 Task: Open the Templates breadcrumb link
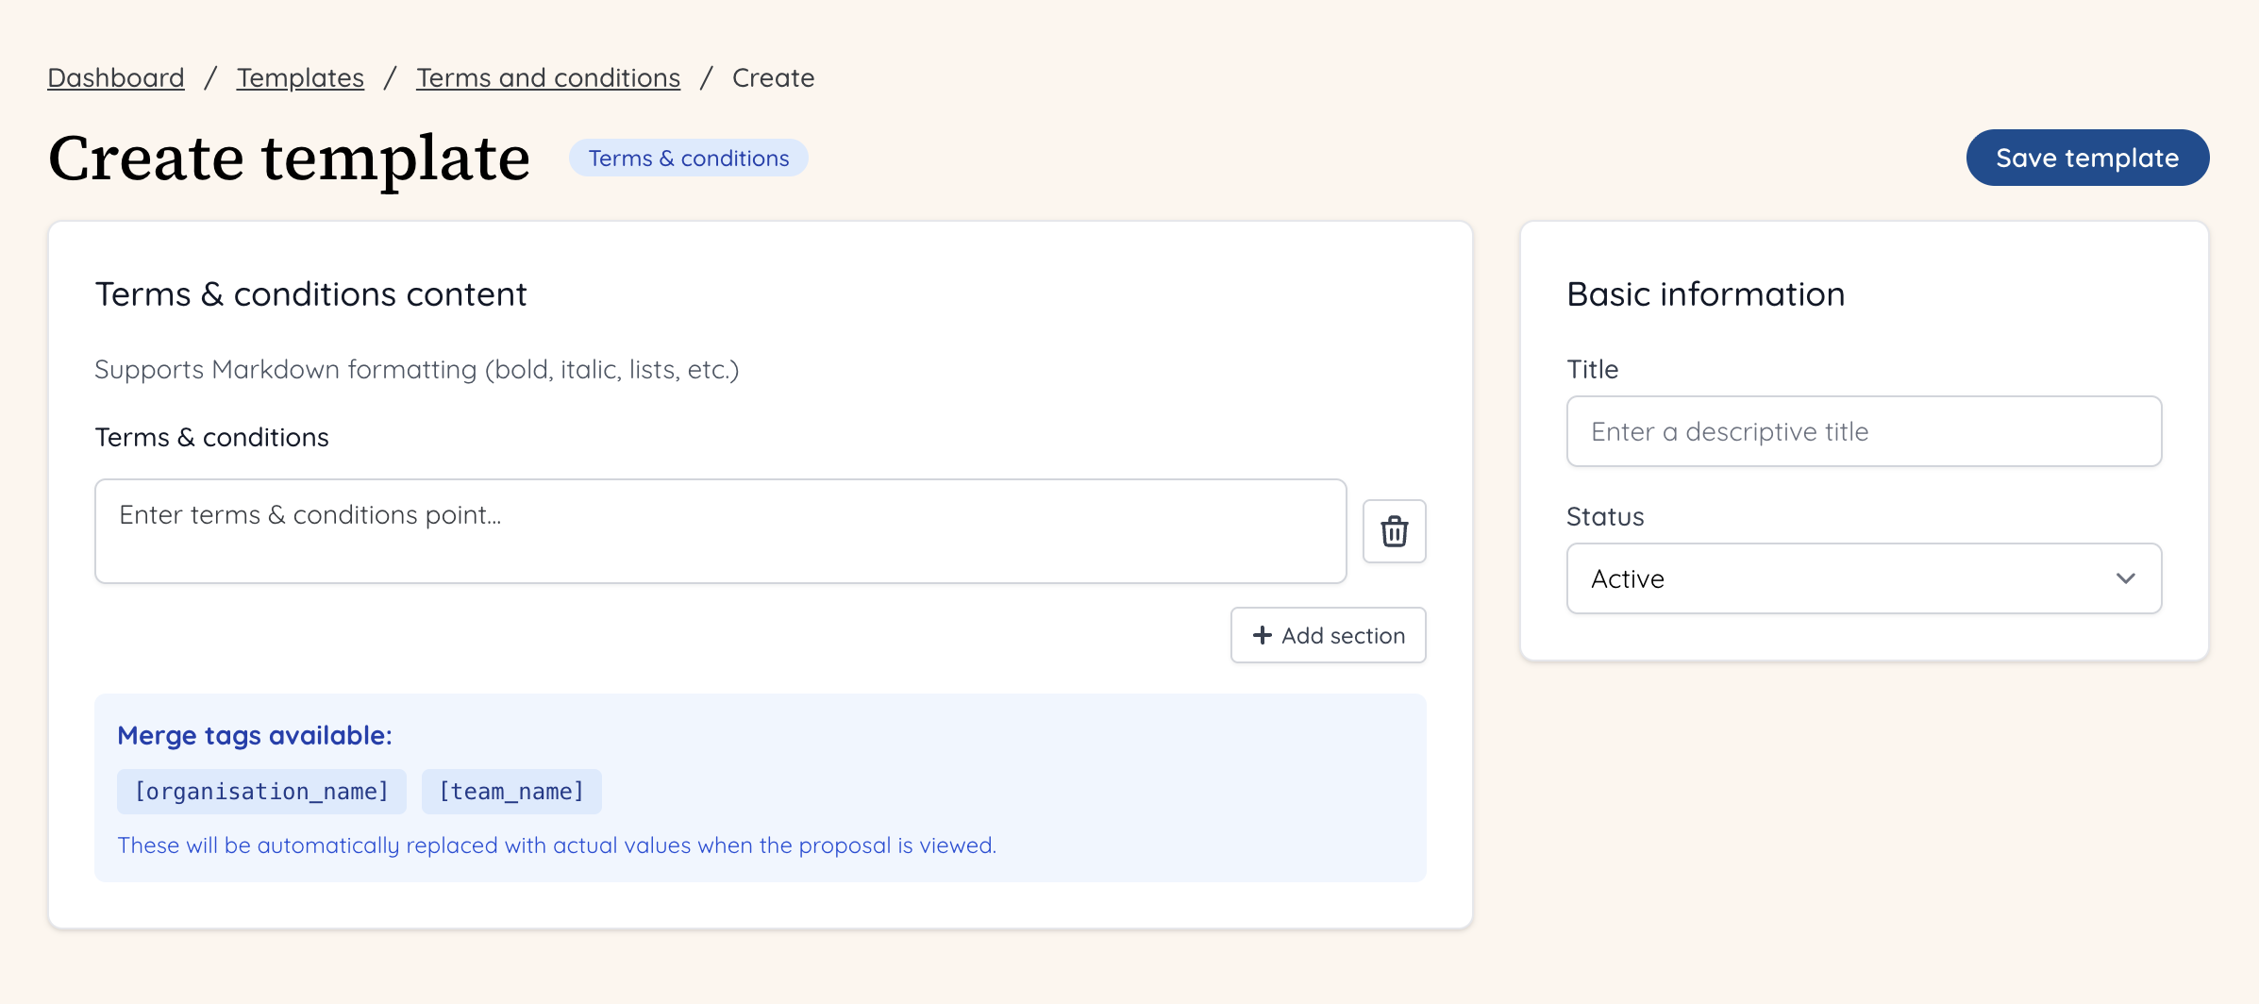point(300,77)
